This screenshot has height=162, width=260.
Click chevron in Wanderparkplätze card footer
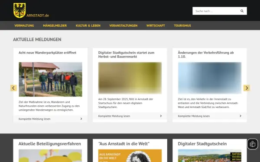click(81, 119)
